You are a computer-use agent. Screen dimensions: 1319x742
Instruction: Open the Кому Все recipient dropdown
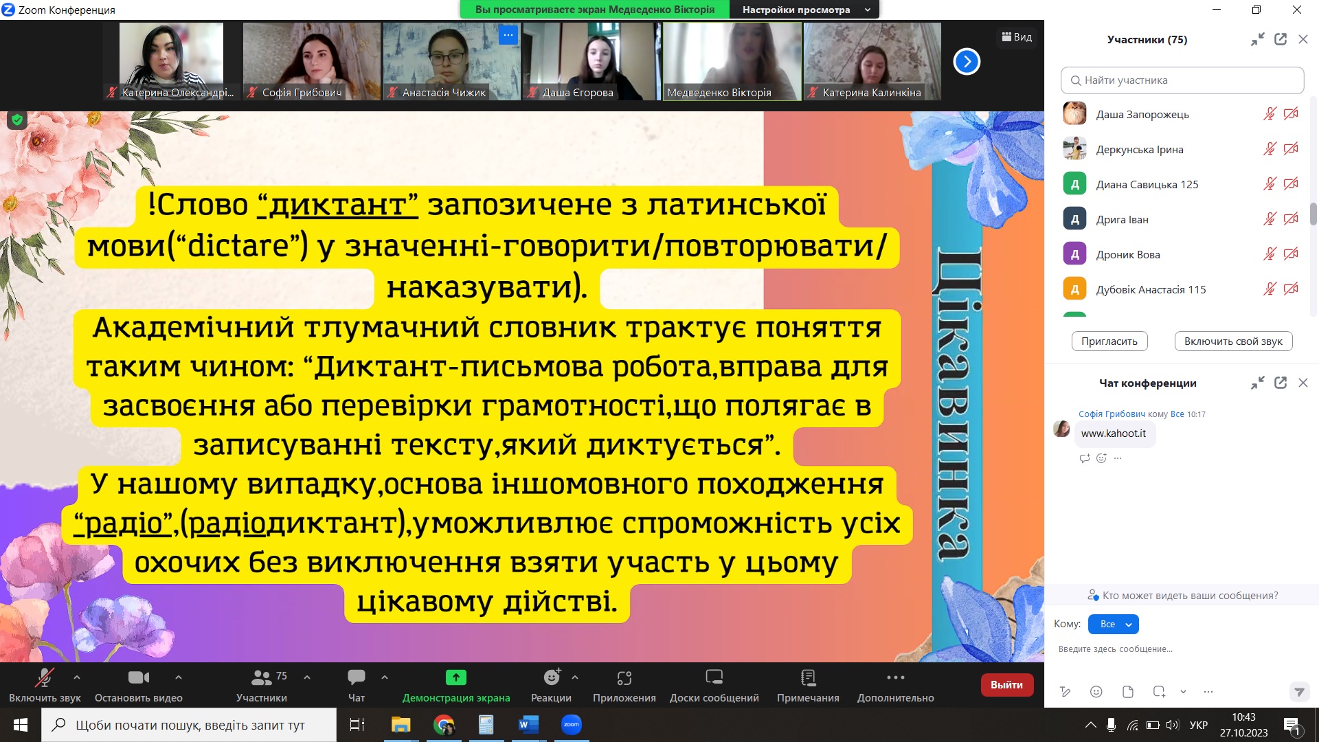coord(1113,624)
